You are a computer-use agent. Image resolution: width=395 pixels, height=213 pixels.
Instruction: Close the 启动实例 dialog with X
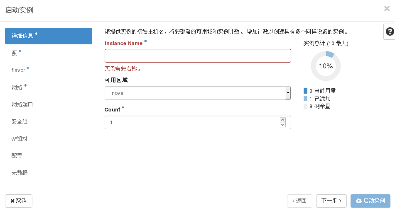tap(387, 9)
